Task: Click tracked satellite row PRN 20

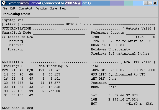Action: (x=18, y=83)
